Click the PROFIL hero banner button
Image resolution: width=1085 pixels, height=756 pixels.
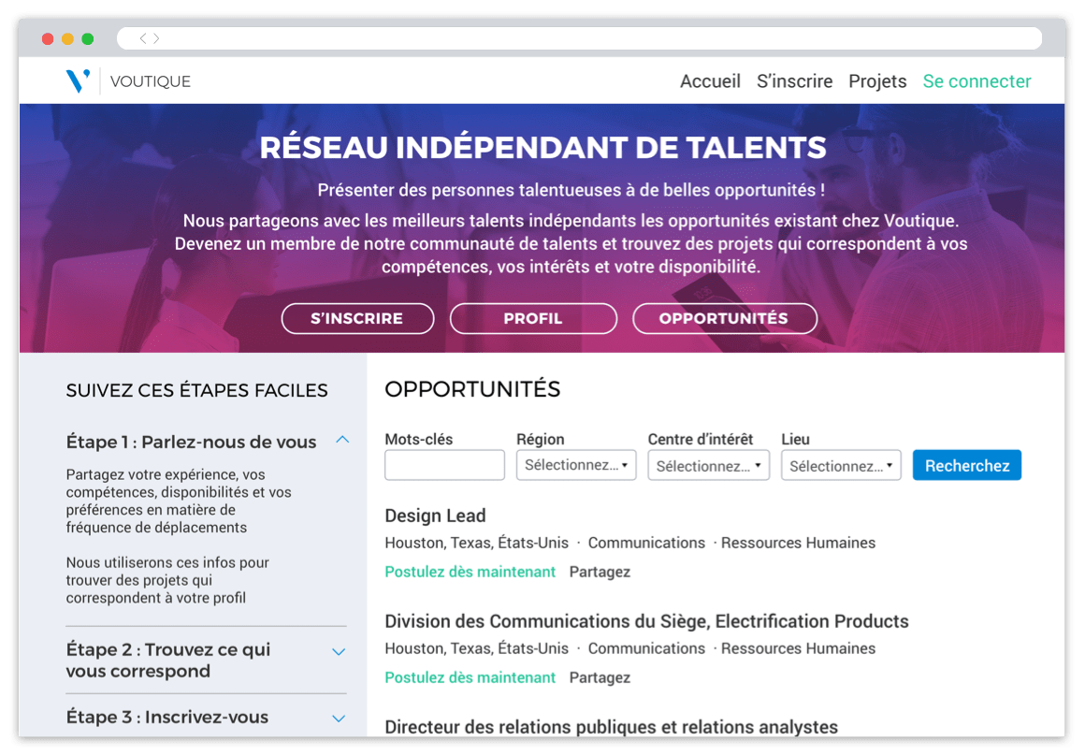click(x=533, y=318)
